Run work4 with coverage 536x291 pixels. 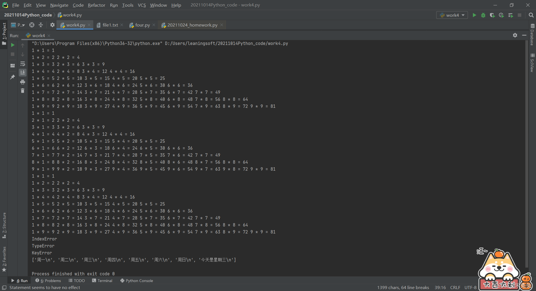(x=492, y=15)
